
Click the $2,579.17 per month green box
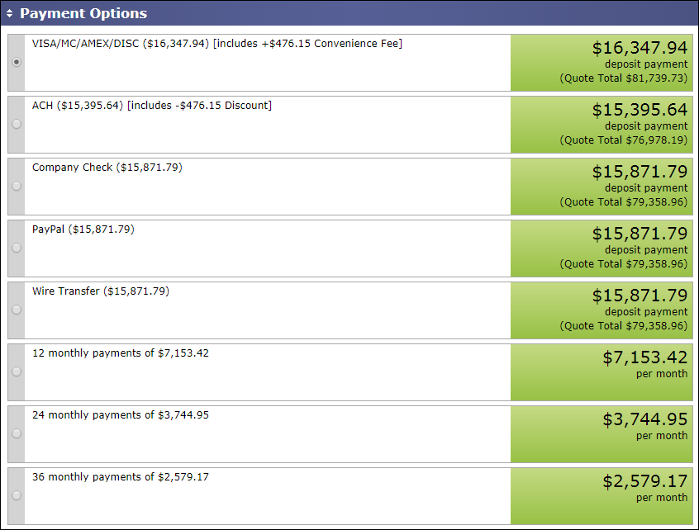pos(602,496)
